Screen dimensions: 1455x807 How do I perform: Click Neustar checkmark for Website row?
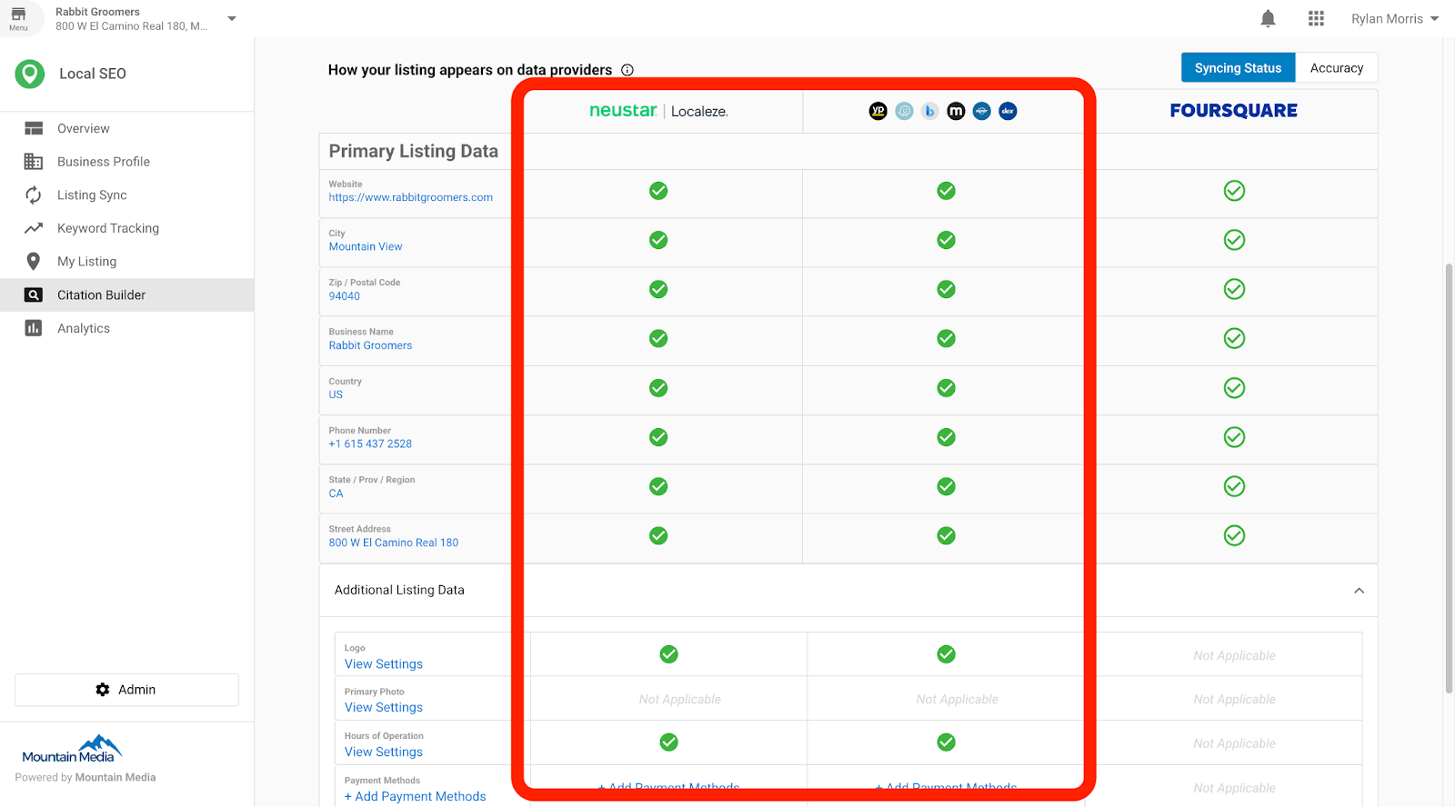click(x=658, y=191)
